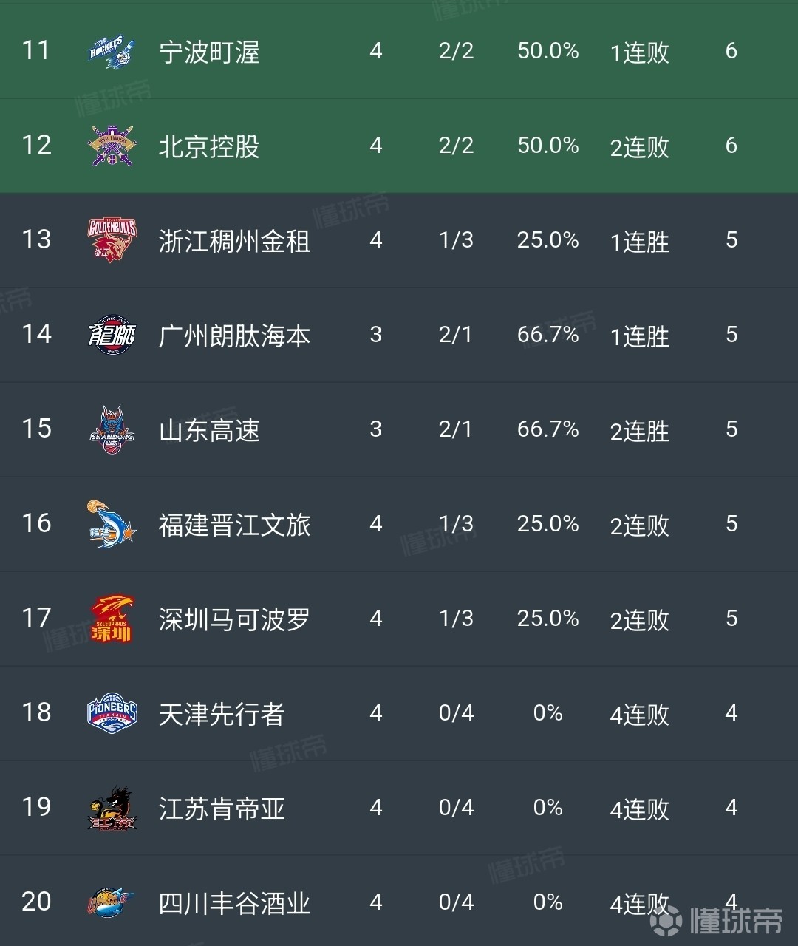This screenshot has width=798, height=946.
Task: Open the 宁波町渥 team name link
Action: (x=209, y=52)
